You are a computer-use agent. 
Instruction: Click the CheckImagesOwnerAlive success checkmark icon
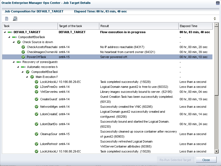tap(23, 52)
